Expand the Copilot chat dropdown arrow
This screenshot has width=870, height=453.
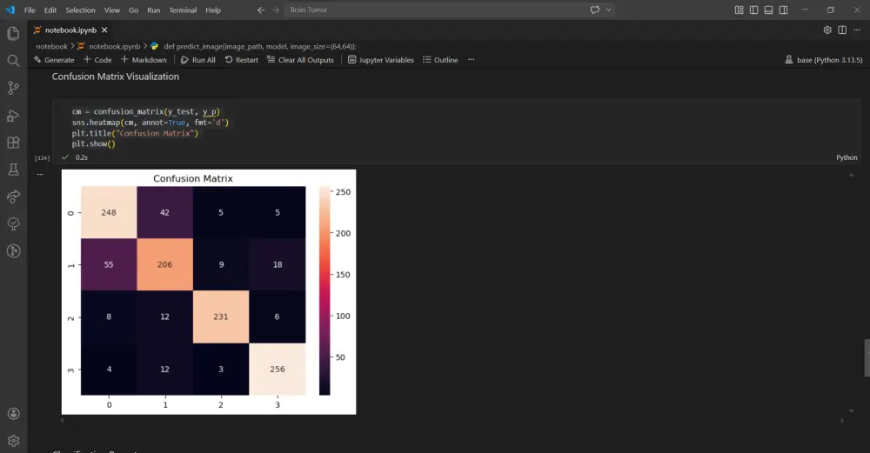(x=609, y=10)
